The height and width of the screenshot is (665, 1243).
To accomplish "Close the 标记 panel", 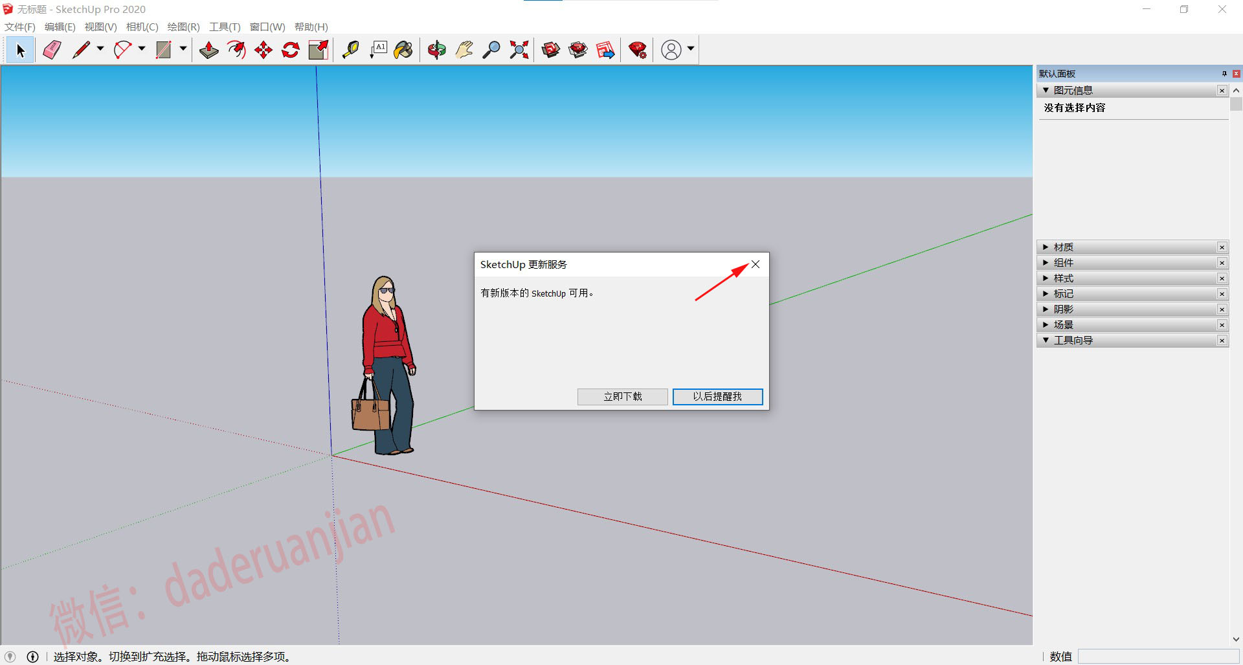I will pos(1222,294).
